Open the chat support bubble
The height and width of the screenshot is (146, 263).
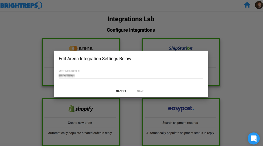pyautogui.click(x=254, y=138)
